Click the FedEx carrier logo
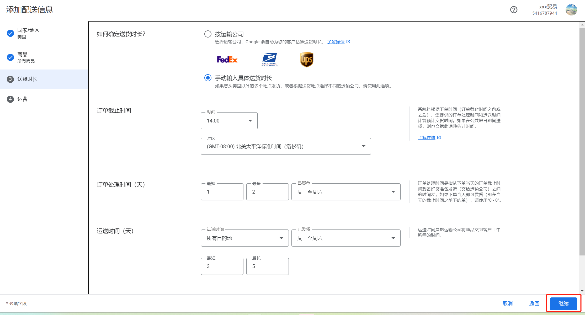 pos(227,60)
